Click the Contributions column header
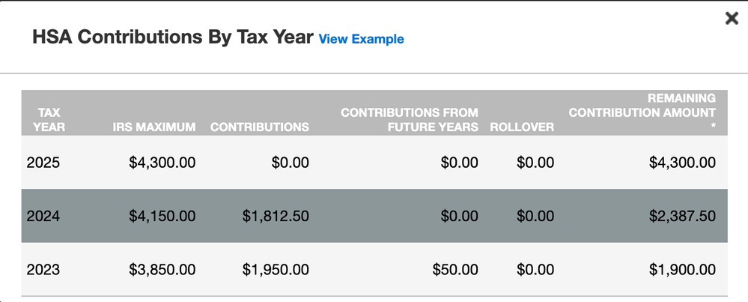The image size is (748, 302). tap(259, 127)
